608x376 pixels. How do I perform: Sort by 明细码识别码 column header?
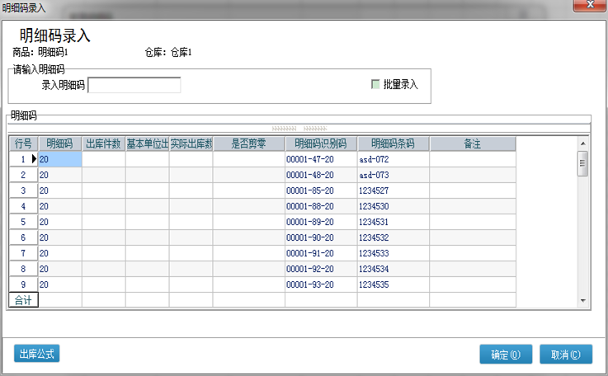(321, 143)
